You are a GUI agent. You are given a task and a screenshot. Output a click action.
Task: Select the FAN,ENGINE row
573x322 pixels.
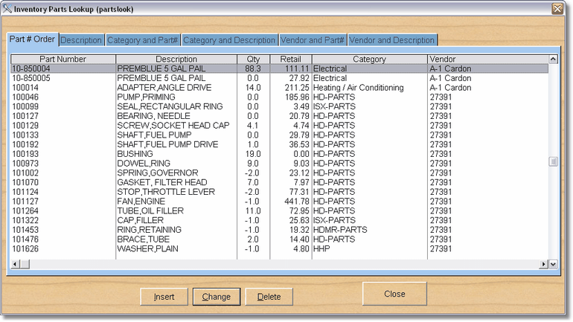click(280, 202)
